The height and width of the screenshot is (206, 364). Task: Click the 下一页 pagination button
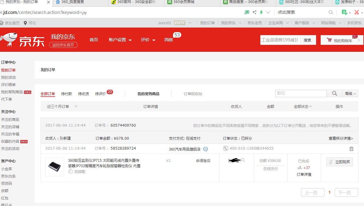click(346, 192)
